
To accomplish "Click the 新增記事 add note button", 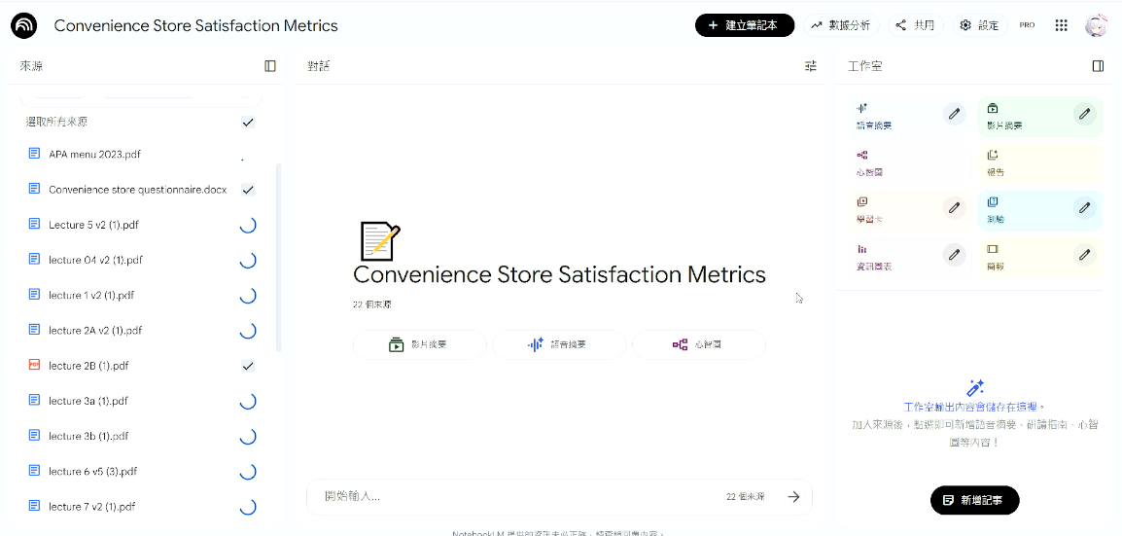I will click(974, 500).
